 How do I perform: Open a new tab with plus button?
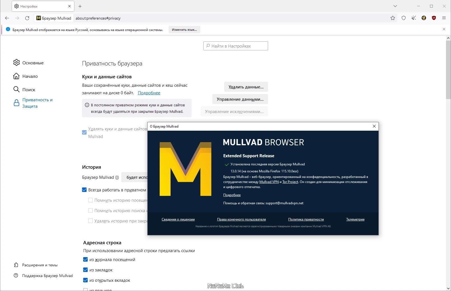80,6
